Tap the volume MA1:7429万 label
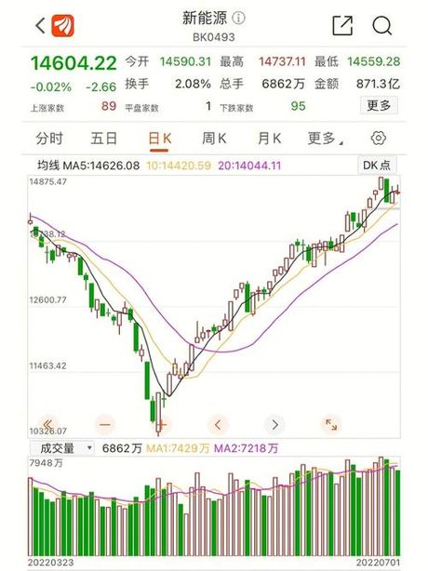 tap(178, 448)
